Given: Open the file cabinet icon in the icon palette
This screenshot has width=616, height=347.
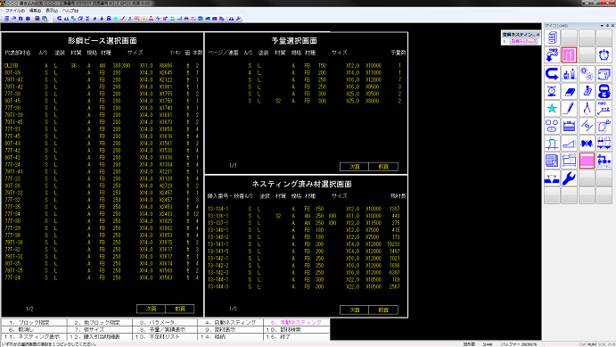Looking at the screenshot, I should coord(552,37).
